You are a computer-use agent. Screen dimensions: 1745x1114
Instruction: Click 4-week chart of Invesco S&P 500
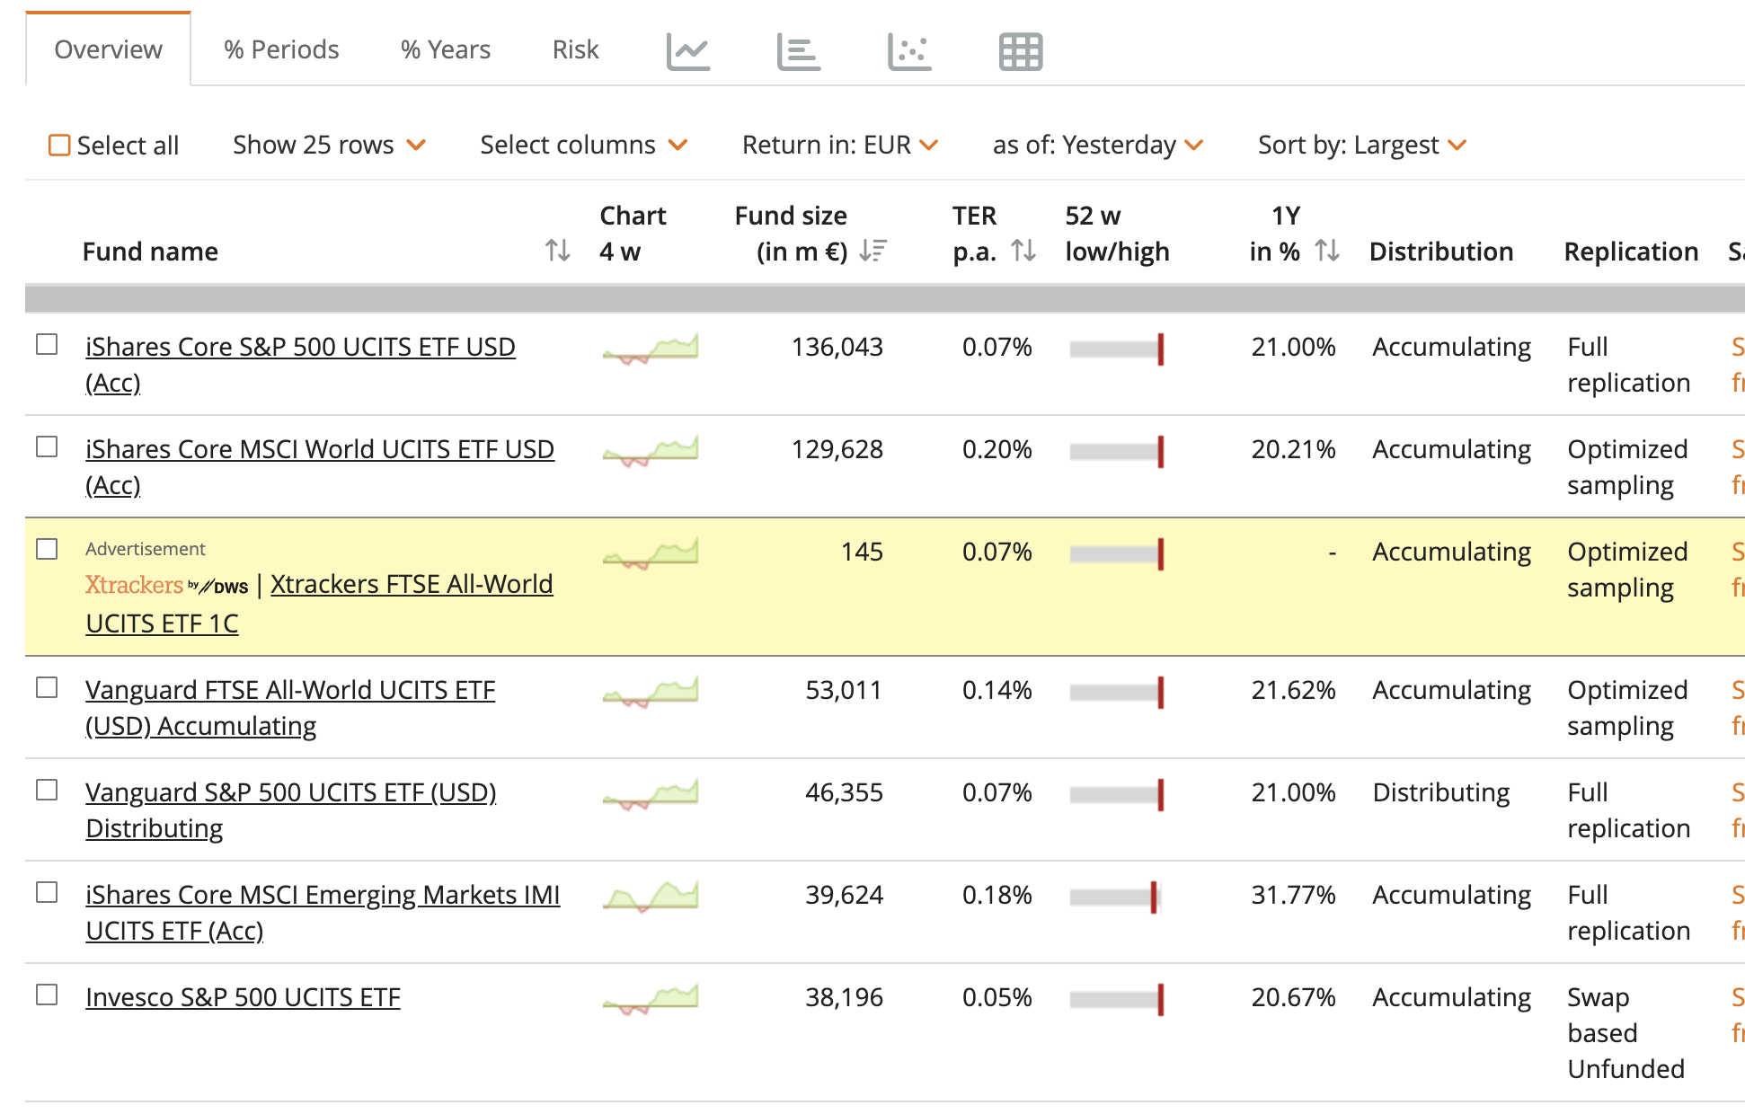pyautogui.click(x=651, y=999)
